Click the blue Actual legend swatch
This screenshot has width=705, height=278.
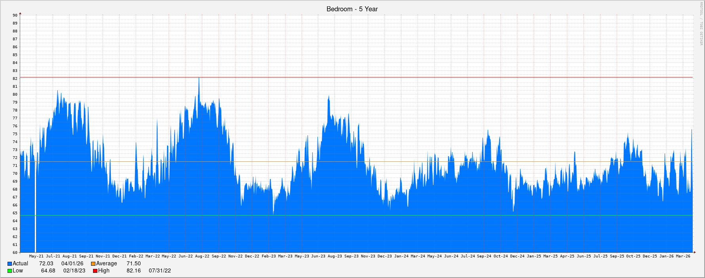pos(10,264)
